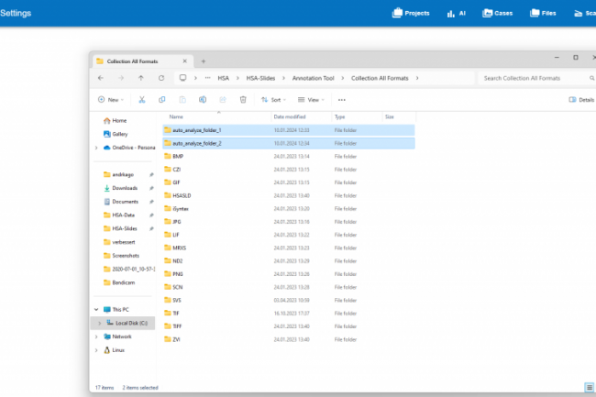Expand the Network tree node
Screen dimensions: 596x397
pos(97,336)
